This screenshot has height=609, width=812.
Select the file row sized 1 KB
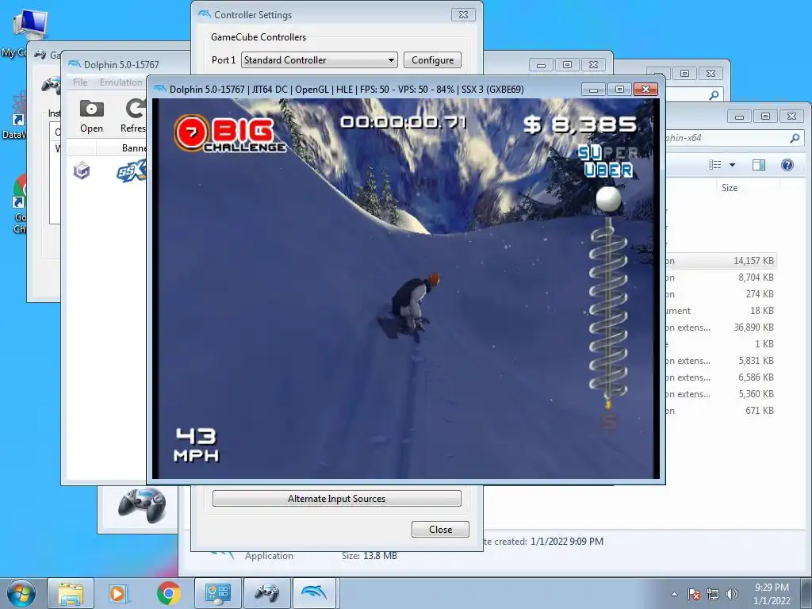coord(722,344)
